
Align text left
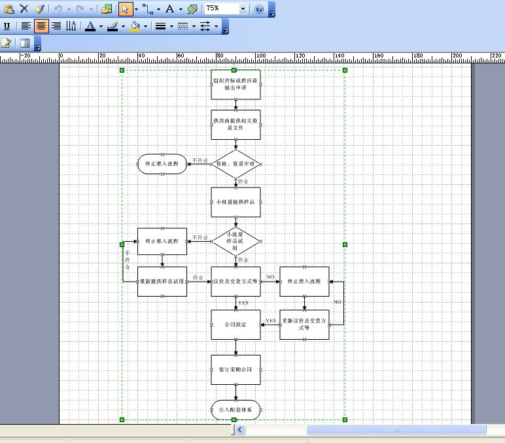point(26,26)
